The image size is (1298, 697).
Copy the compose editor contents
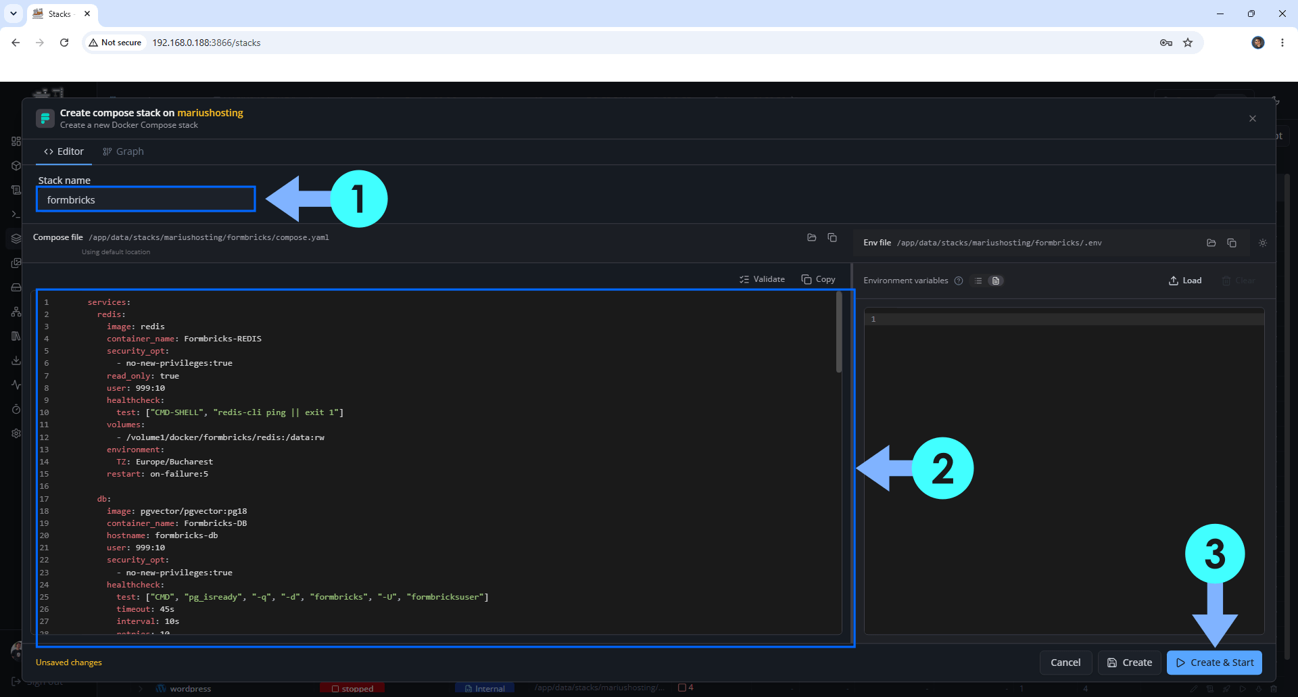pos(818,279)
